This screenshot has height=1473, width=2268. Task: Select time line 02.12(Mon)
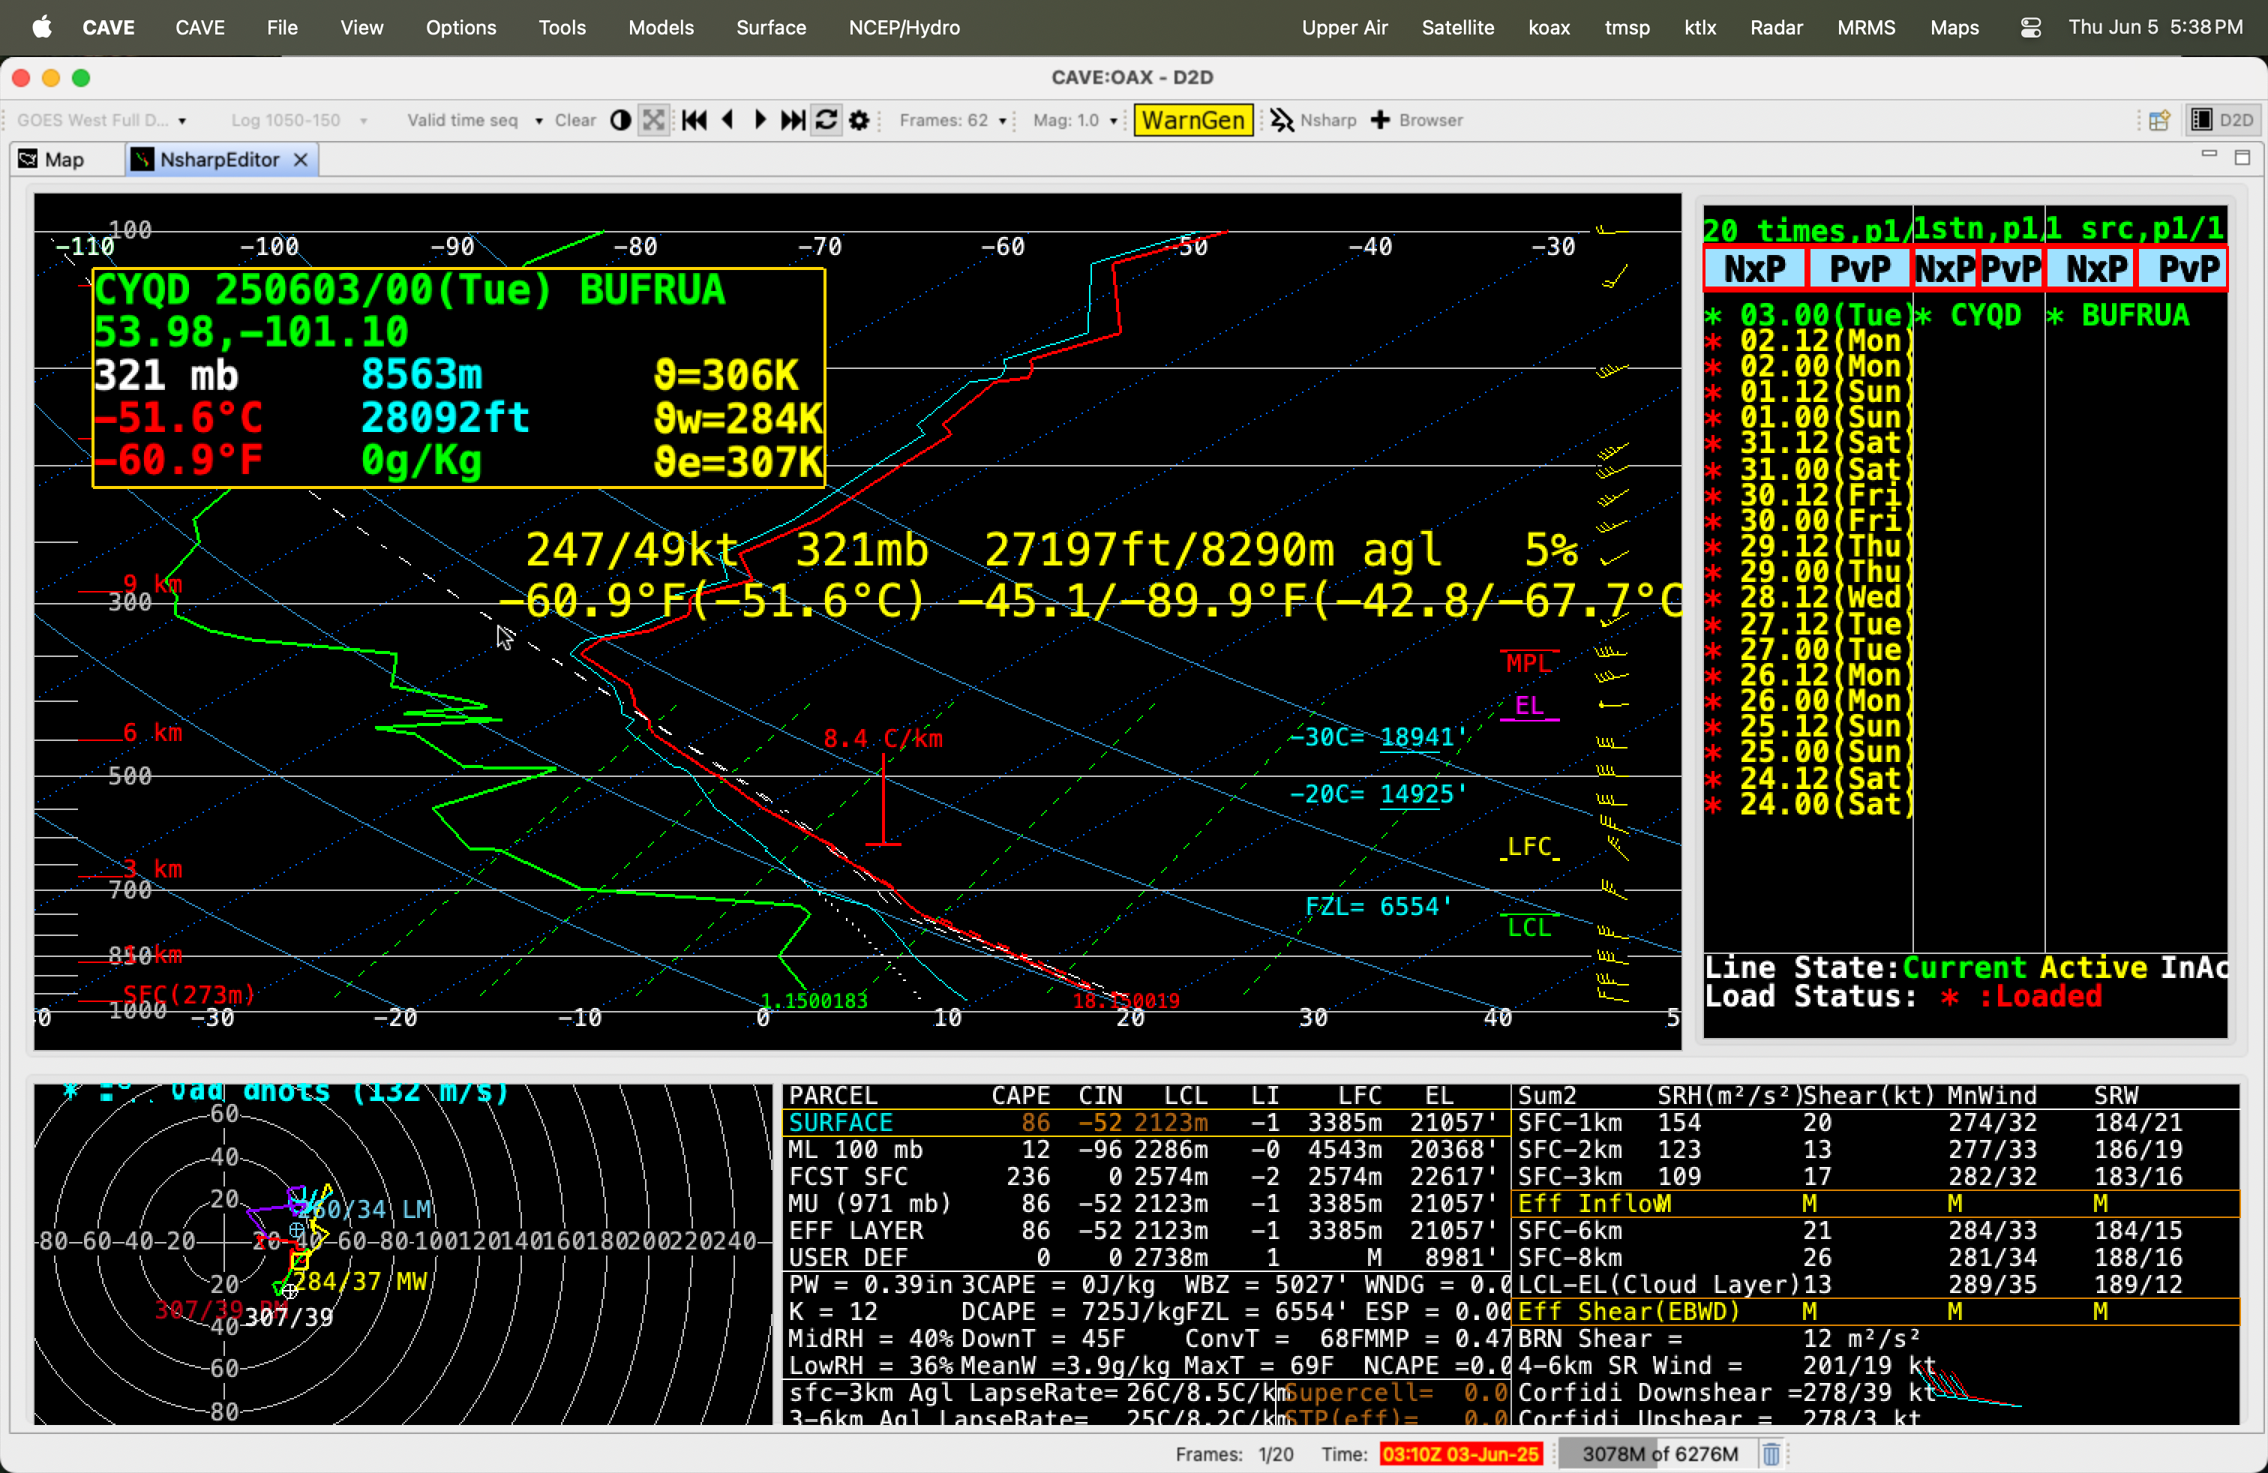[x=1807, y=341]
